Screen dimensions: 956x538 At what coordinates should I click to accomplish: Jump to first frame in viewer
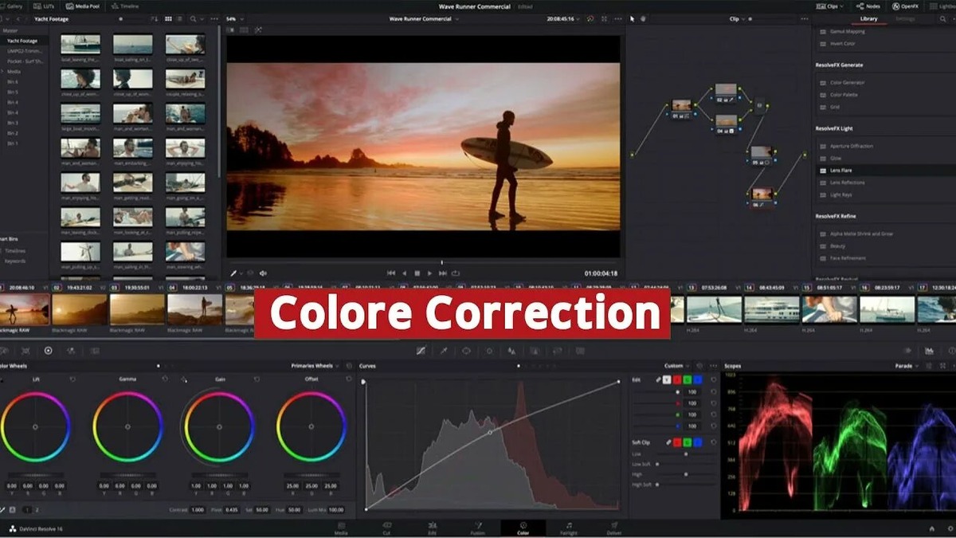coord(390,273)
